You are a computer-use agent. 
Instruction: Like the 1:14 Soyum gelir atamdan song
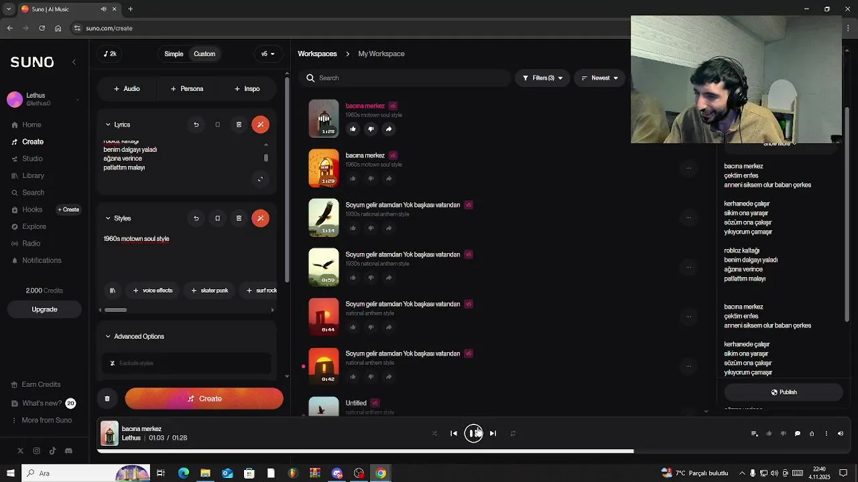(353, 228)
